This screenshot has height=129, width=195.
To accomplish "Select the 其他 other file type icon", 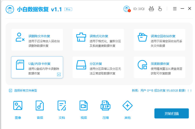I will [128, 106].
